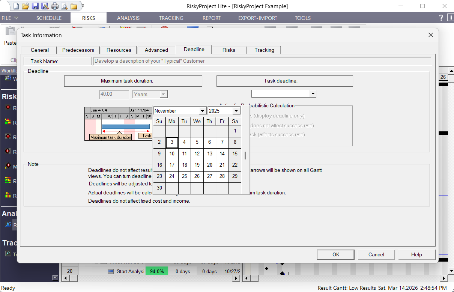Open Help via the question mark icon
This screenshot has height=292, width=454.
[x=440, y=18]
